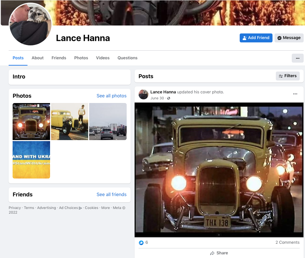Viewport: 305px width, 258px height.
Task: Click the Friends section heading
Action: coord(23,194)
